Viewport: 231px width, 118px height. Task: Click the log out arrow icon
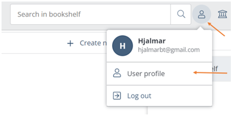coord(117,96)
